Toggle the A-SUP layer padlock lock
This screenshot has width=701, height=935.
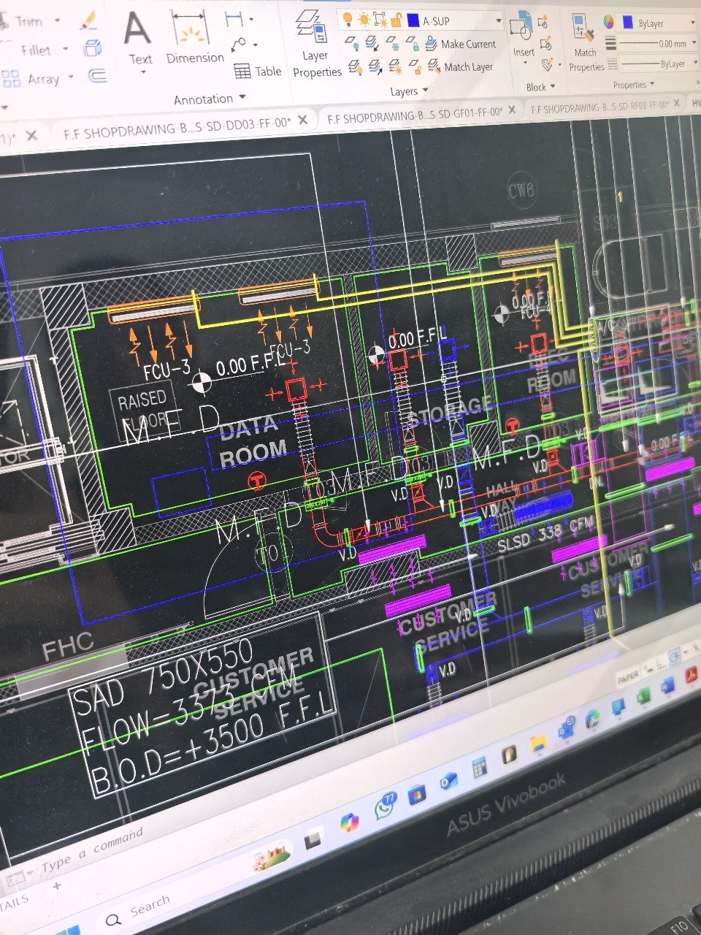tap(396, 20)
